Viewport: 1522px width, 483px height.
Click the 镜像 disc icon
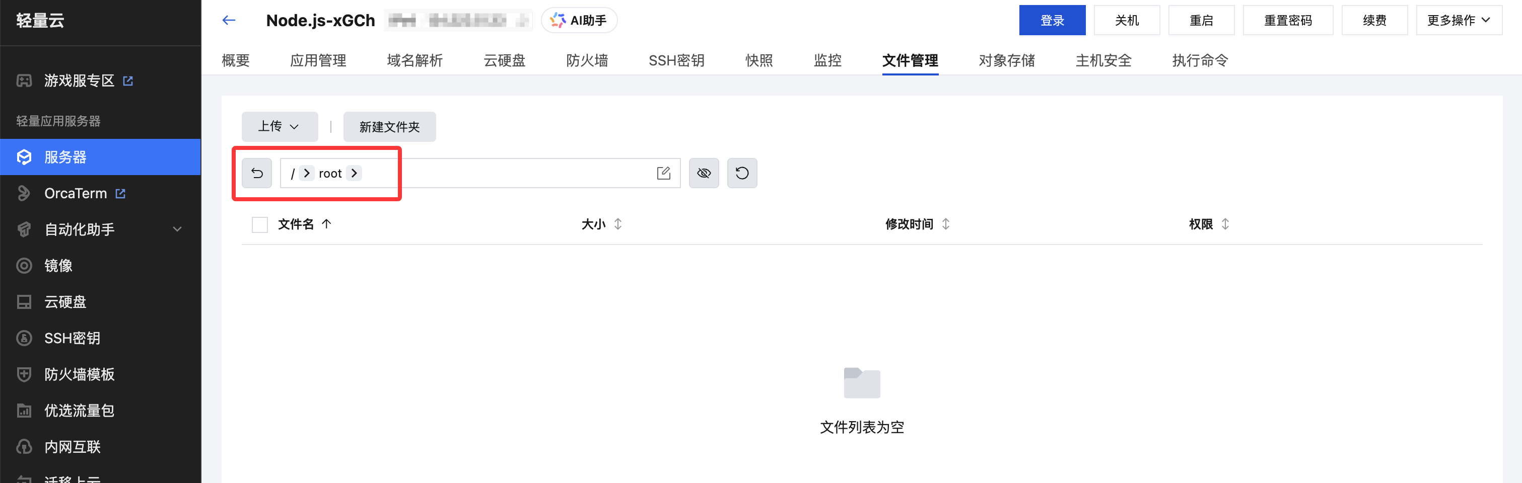[x=24, y=266]
